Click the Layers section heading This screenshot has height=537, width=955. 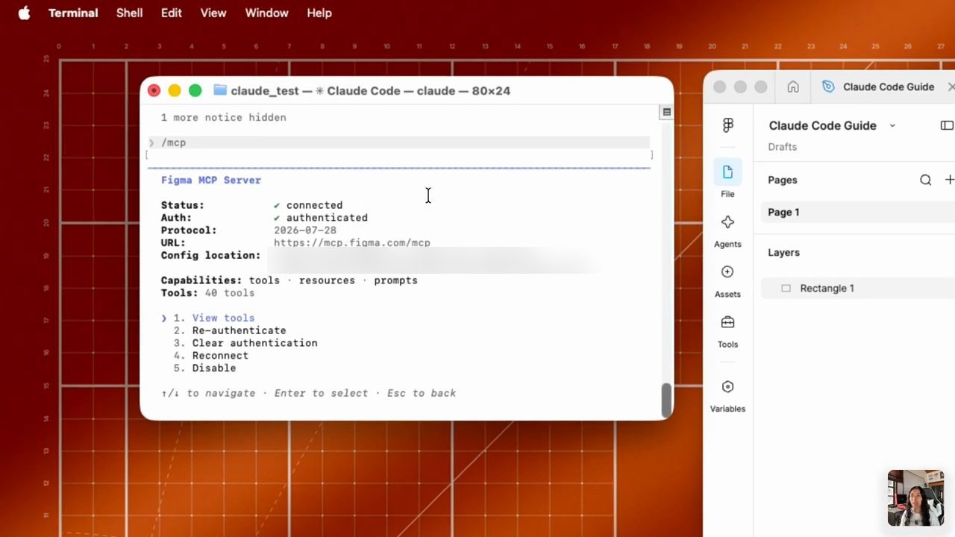(x=783, y=252)
